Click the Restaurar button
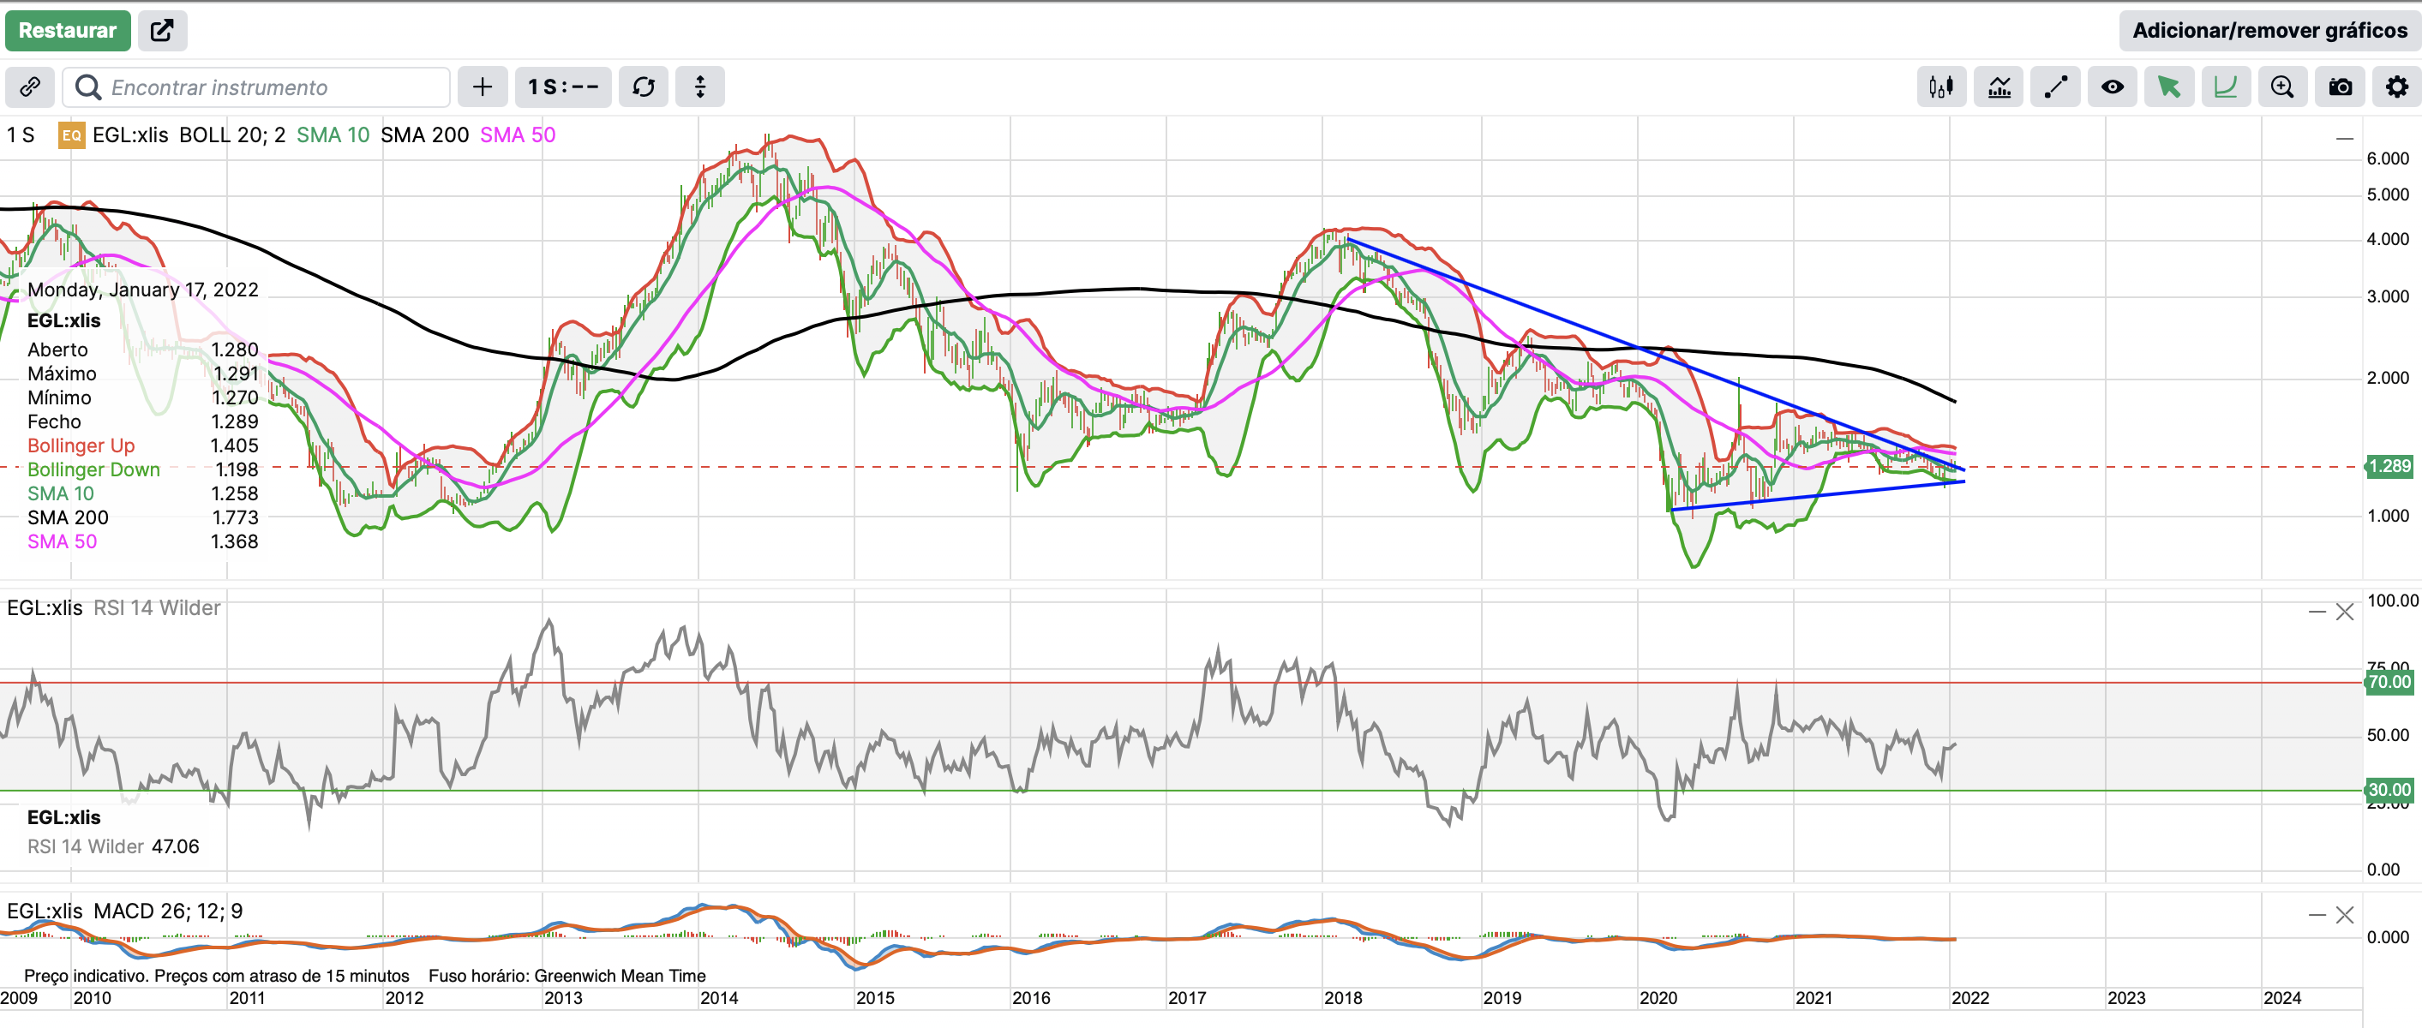Screen dimensions: 2422x1028 [68, 30]
